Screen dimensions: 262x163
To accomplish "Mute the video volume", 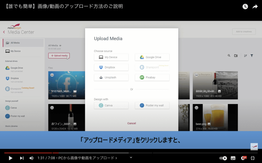I will (31, 158).
